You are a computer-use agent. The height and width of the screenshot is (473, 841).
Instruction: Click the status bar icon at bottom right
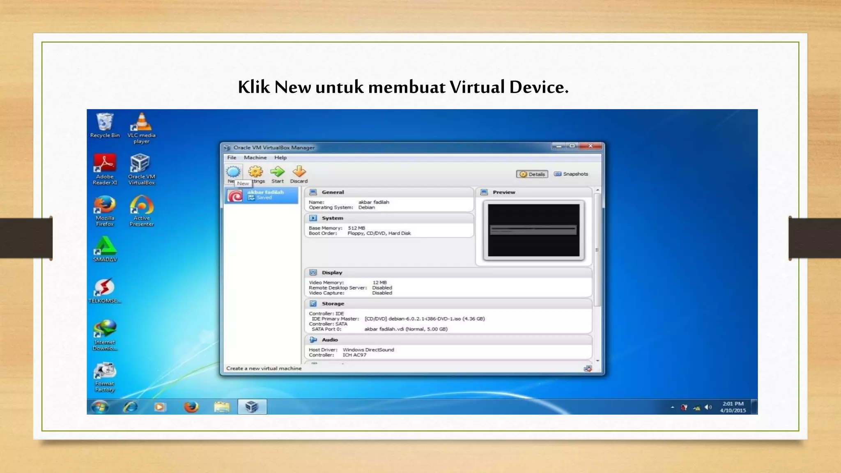point(588,369)
